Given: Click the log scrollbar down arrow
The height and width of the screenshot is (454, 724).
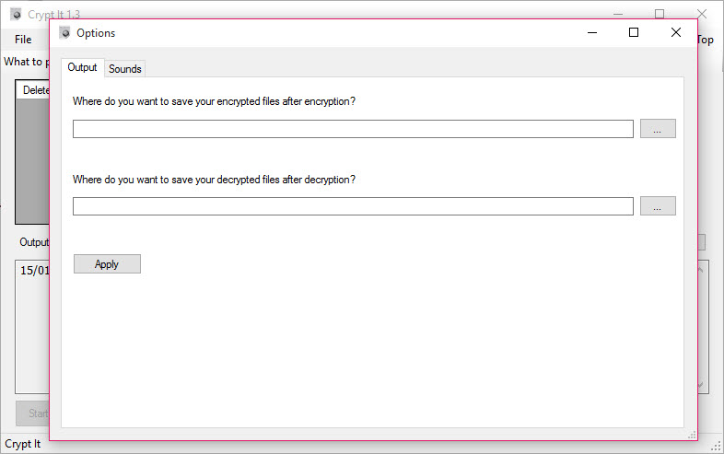Looking at the screenshot, I should 702,384.
